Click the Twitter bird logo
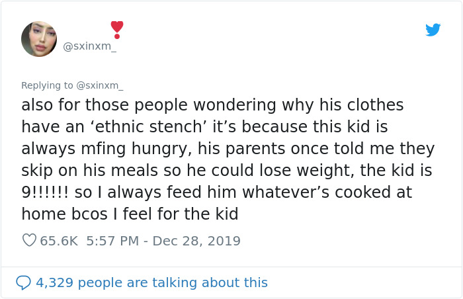Image resolution: width=463 pixels, height=299 pixels. (x=433, y=30)
